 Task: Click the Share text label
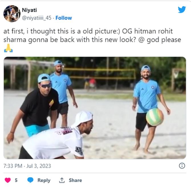[x=75, y=180]
